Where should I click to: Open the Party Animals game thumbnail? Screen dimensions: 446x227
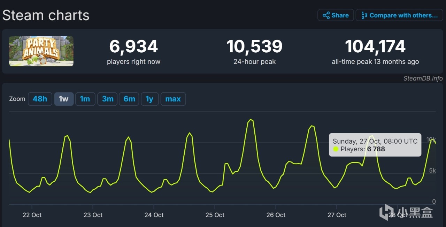pyautogui.click(x=41, y=51)
